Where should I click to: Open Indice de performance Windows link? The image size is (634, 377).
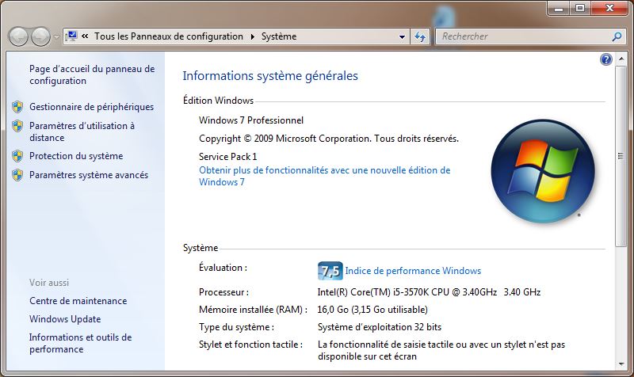pyautogui.click(x=413, y=271)
